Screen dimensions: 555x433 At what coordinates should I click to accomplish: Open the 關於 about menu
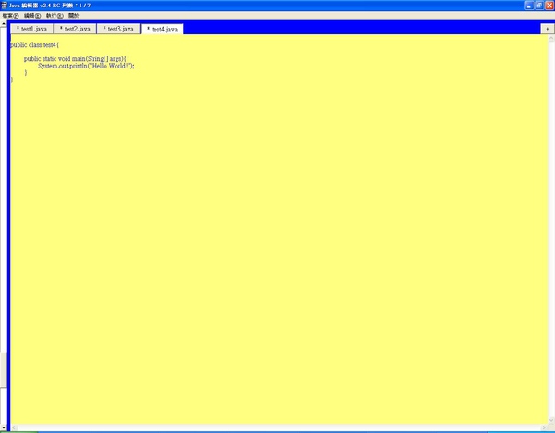[74, 16]
